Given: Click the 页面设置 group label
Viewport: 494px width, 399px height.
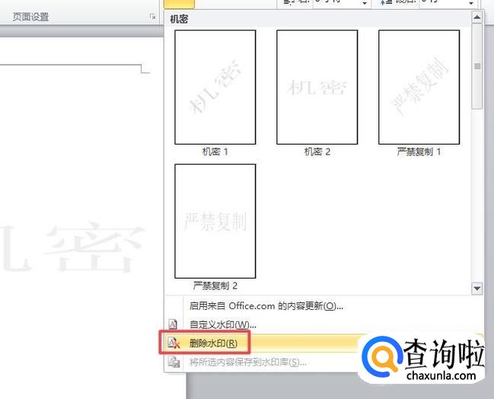Looking at the screenshot, I should pyautogui.click(x=30, y=17).
